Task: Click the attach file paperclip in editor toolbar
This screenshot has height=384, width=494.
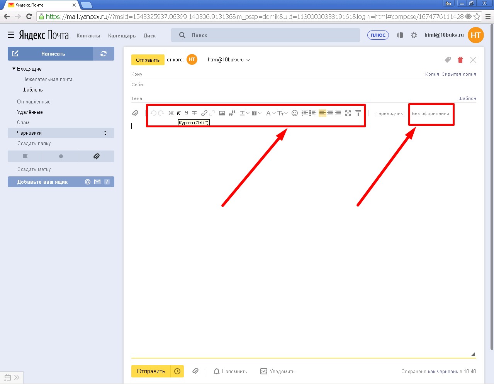Action: (135, 113)
